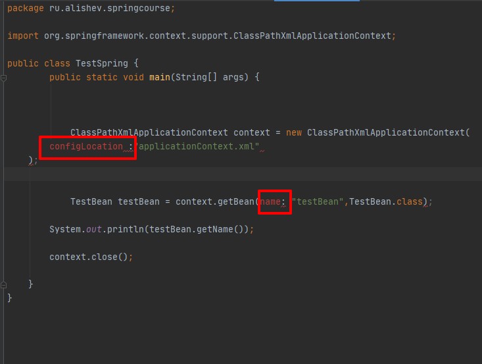Click the TestSpring class name
Viewport: 482px width, 364px height.
click(x=102, y=63)
